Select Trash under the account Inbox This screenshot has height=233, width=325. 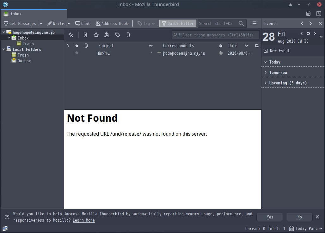pyautogui.click(x=28, y=44)
